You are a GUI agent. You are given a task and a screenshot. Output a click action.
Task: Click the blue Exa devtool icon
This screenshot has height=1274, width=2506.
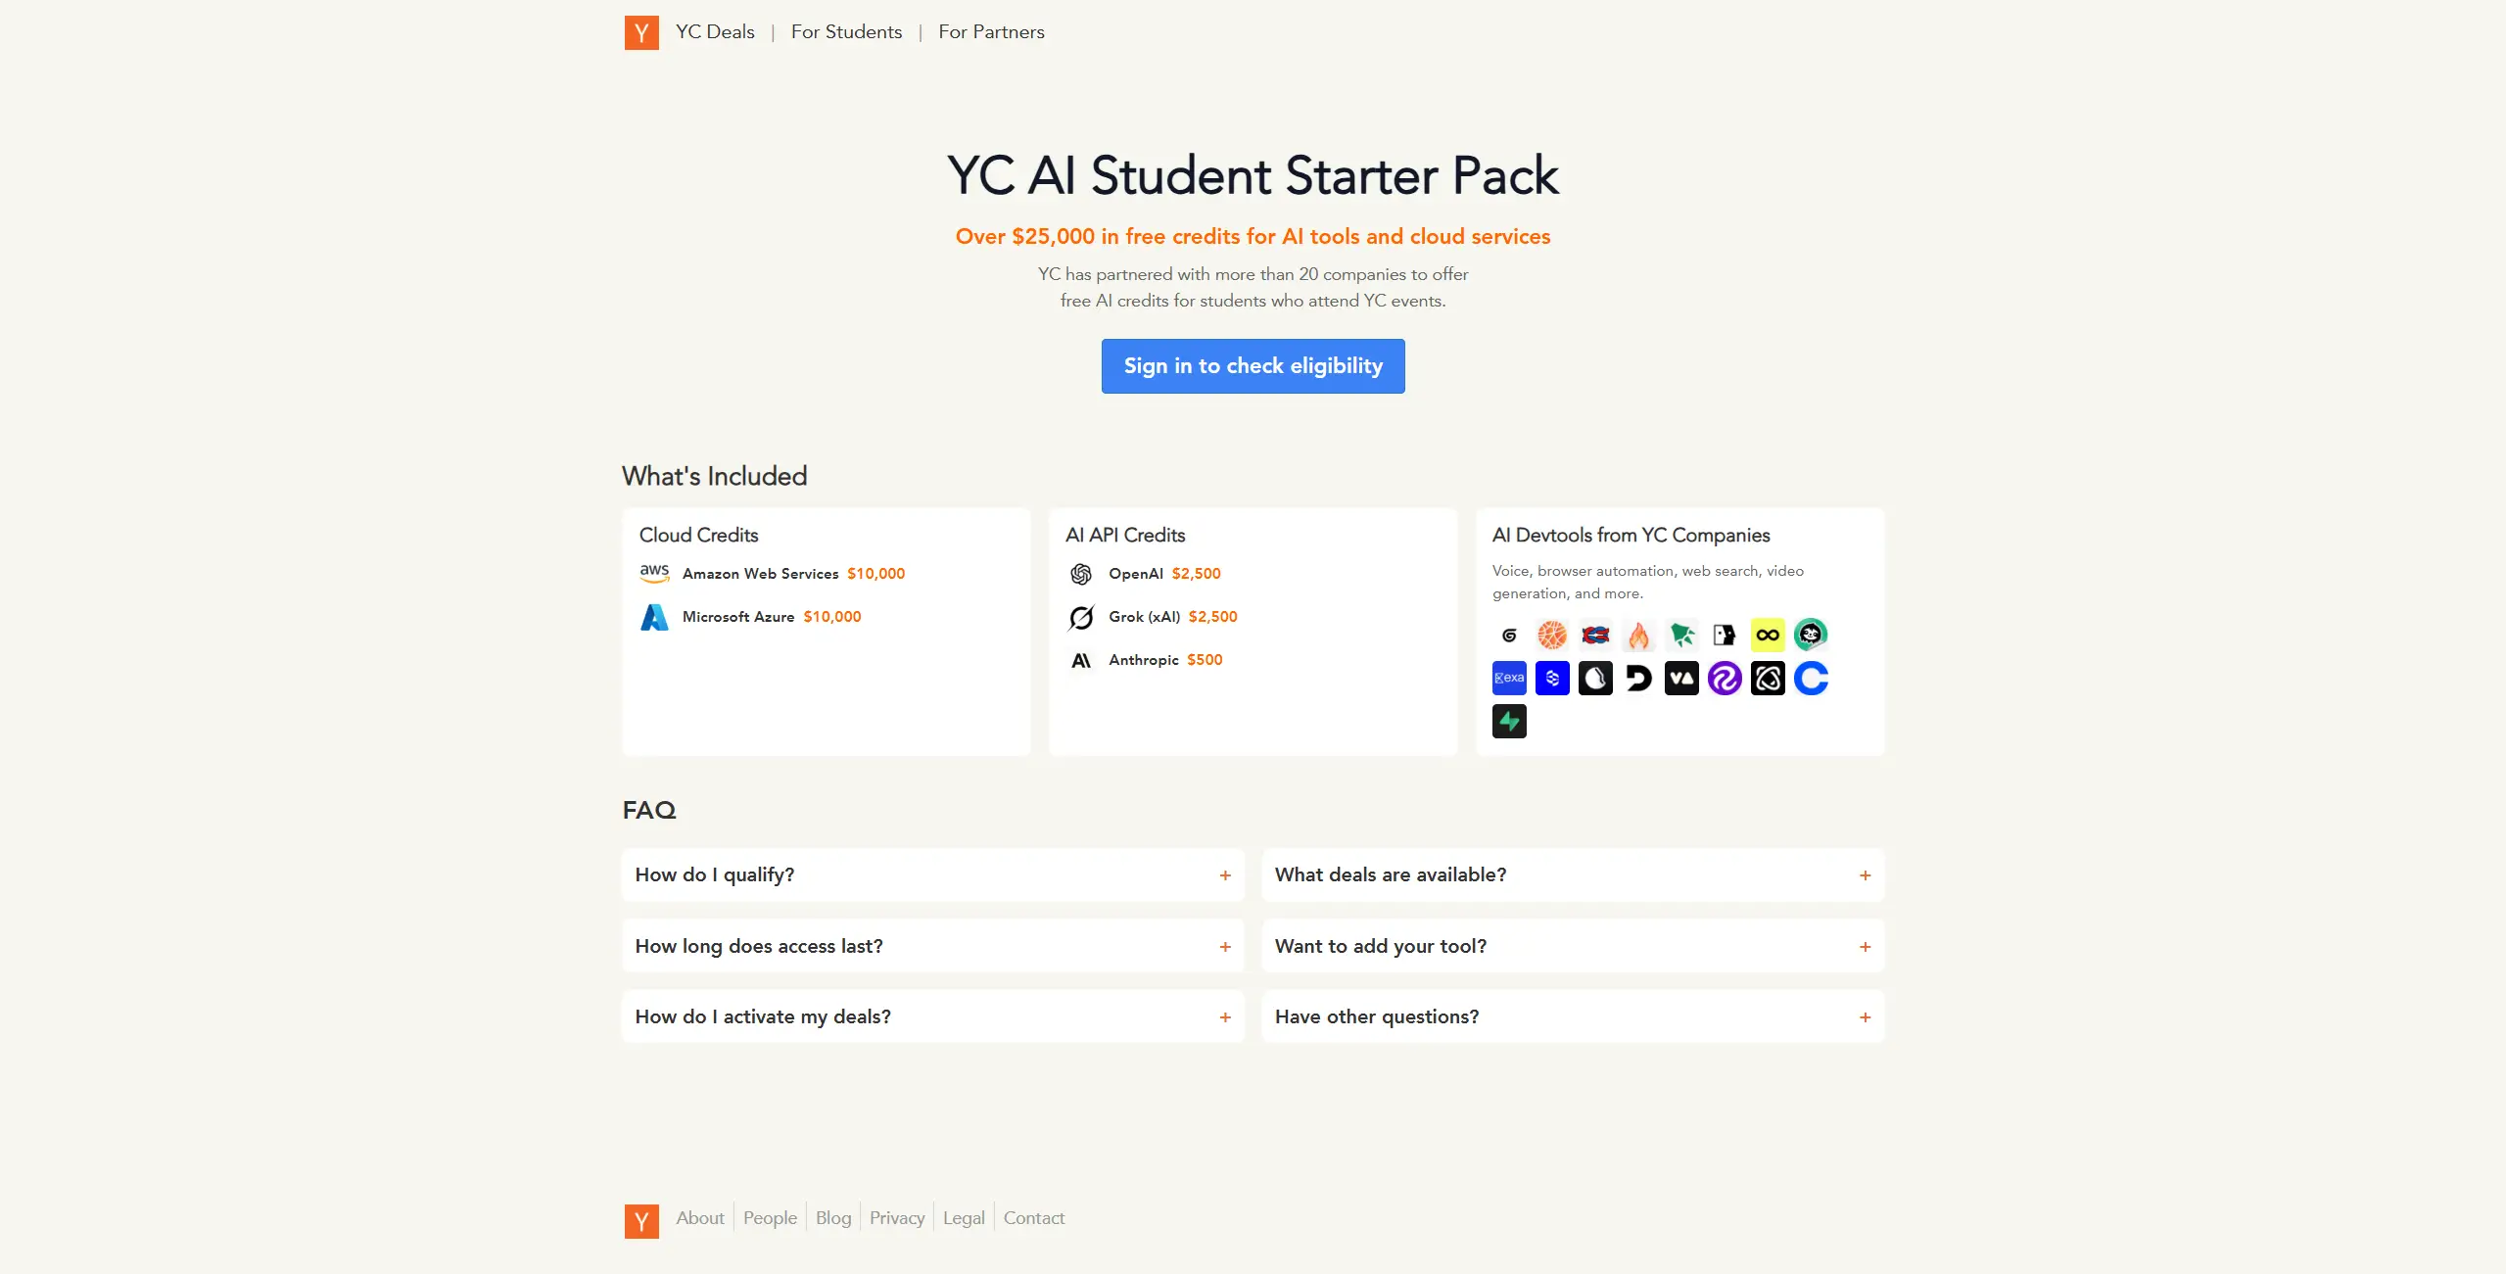(x=1509, y=678)
